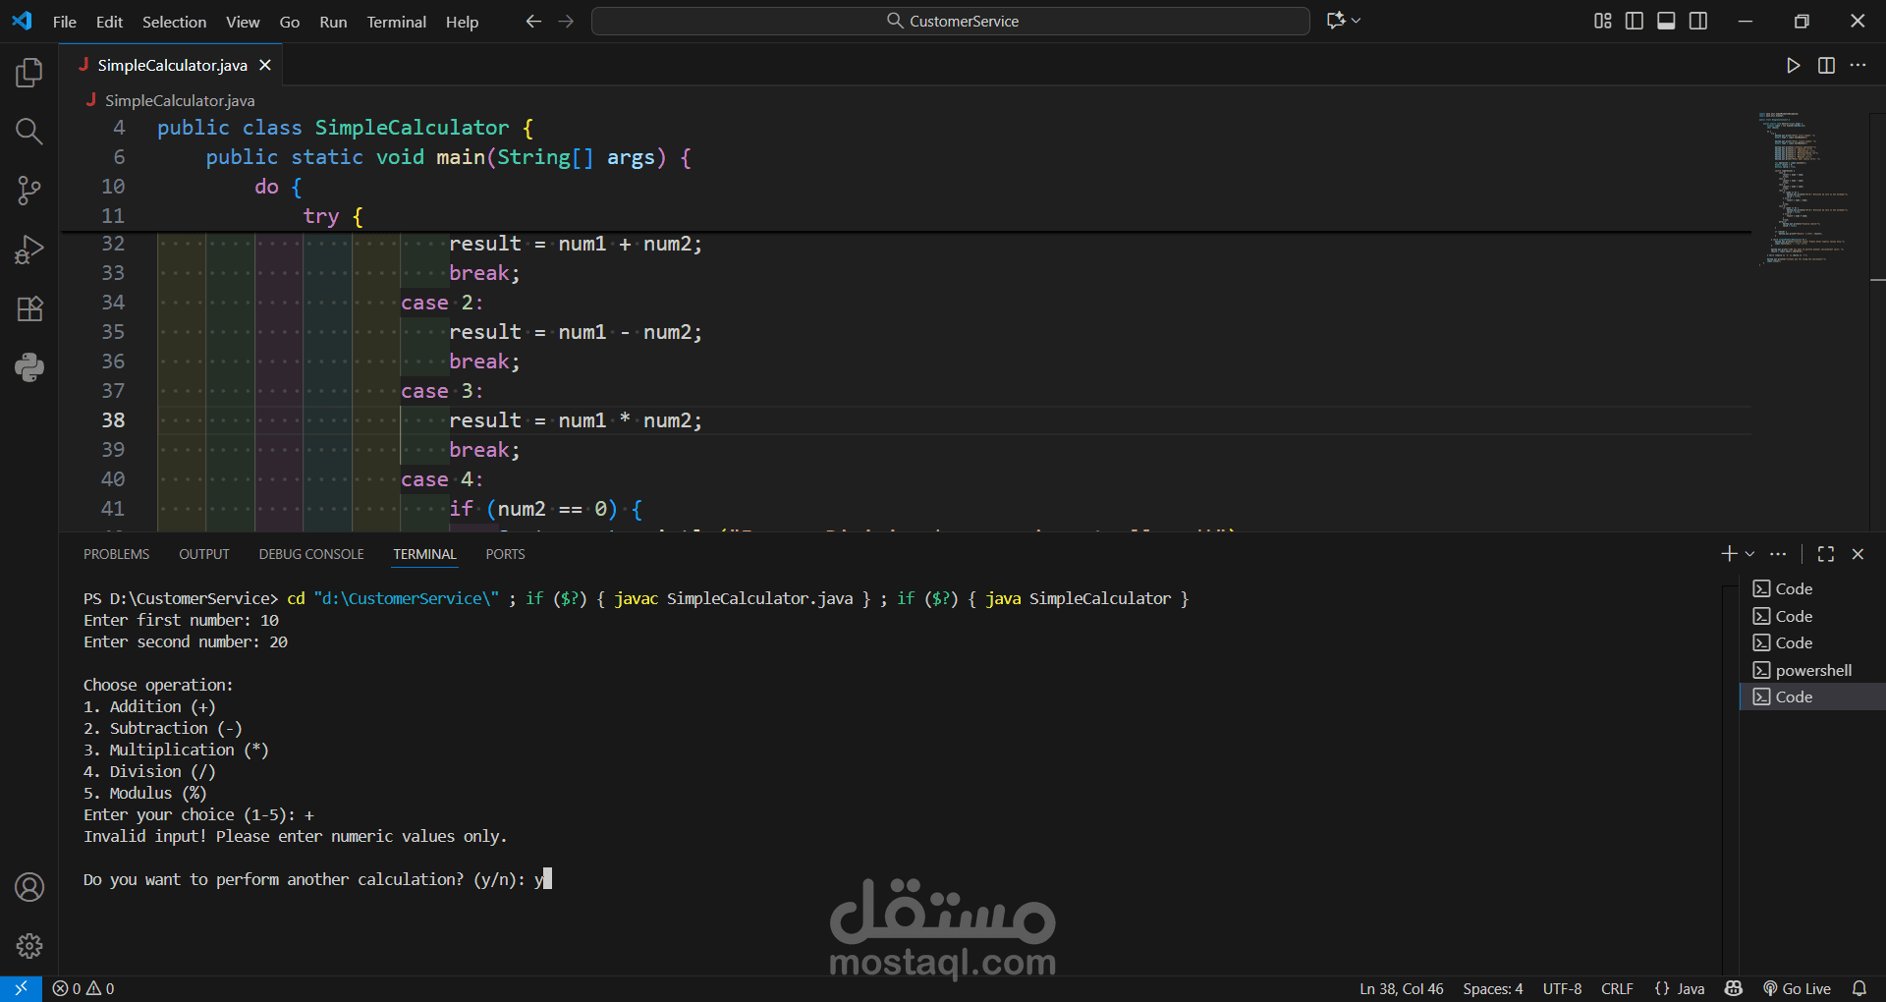Viewport: 1886px width, 1002px height.
Task: Open the Run and Debug view
Action: [29, 250]
